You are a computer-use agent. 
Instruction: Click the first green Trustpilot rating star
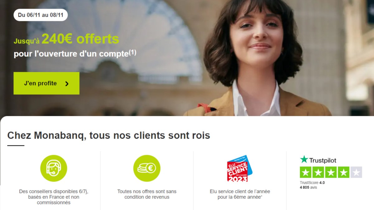306,172
